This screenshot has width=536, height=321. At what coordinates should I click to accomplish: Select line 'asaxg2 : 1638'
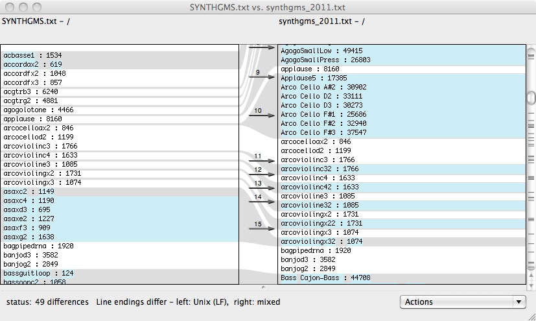(119, 237)
